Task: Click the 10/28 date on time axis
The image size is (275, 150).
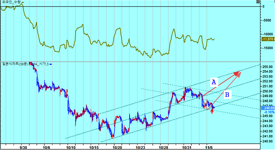Action: coord(163,146)
